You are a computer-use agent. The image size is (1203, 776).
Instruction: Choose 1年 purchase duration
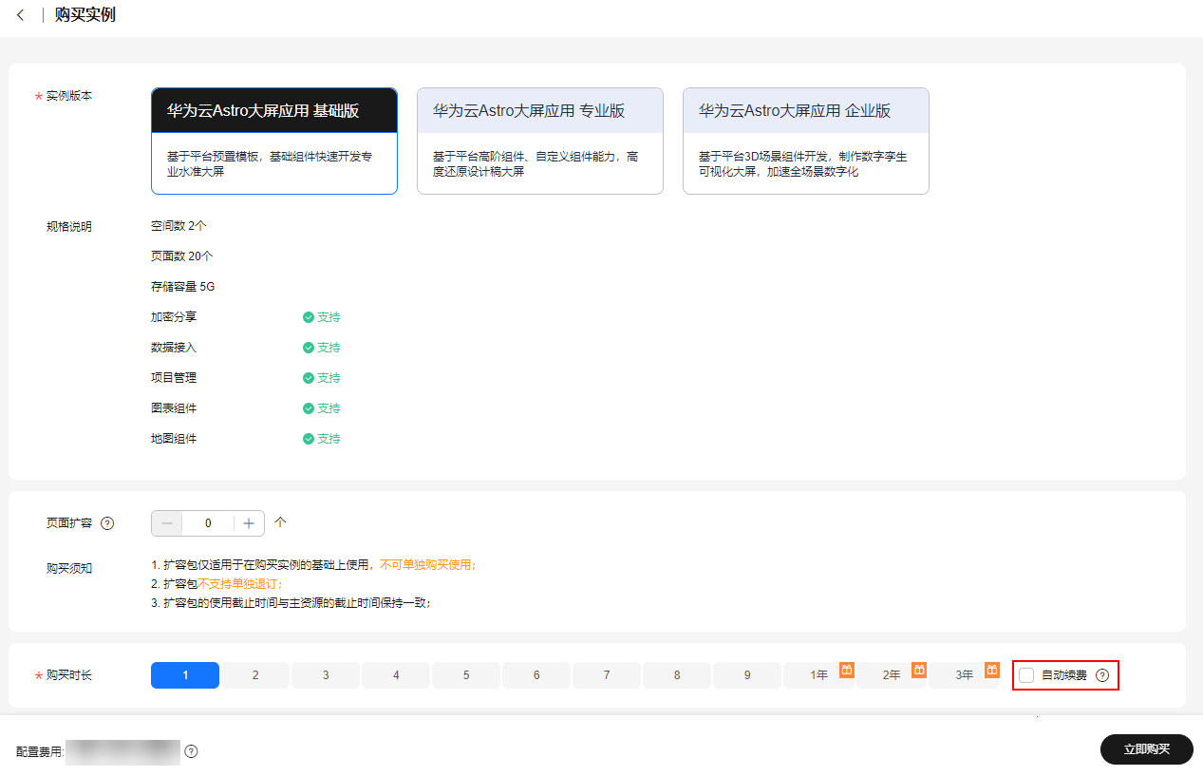coord(818,675)
